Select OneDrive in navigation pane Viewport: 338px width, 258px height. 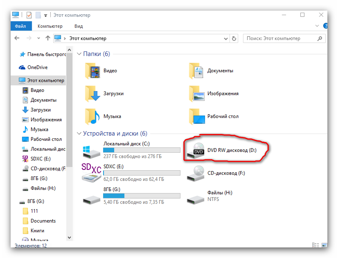click(37, 67)
